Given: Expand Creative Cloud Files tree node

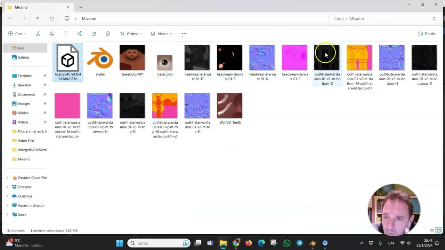Looking at the screenshot, I should click(7, 178).
